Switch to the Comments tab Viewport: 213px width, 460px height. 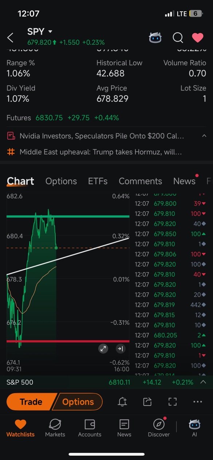pyautogui.click(x=140, y=181)
